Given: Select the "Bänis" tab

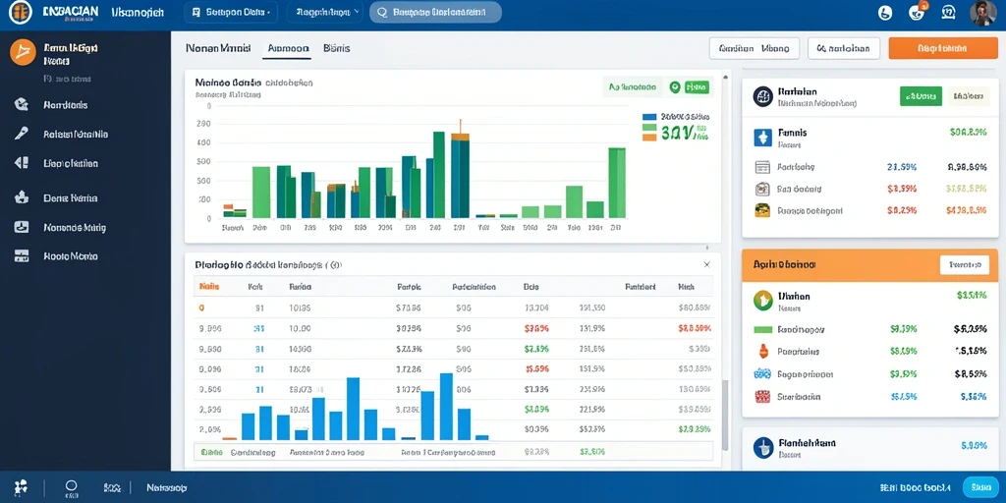Looking at the screenshot, I should (336, 48).
